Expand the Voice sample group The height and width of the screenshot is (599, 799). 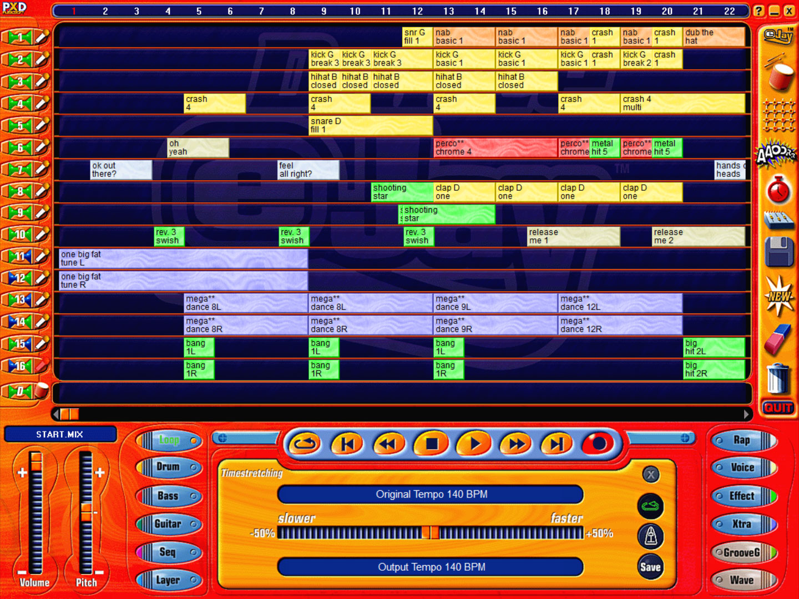point(742,468)
